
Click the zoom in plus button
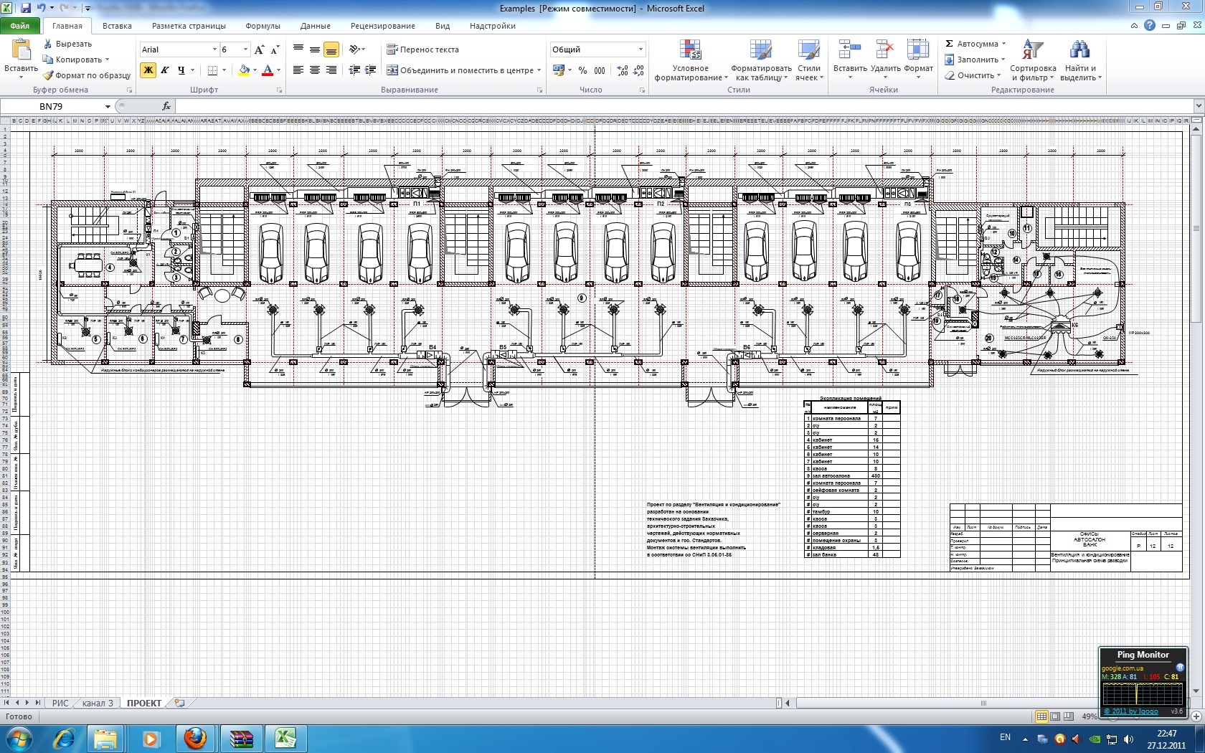(1196, 716)
